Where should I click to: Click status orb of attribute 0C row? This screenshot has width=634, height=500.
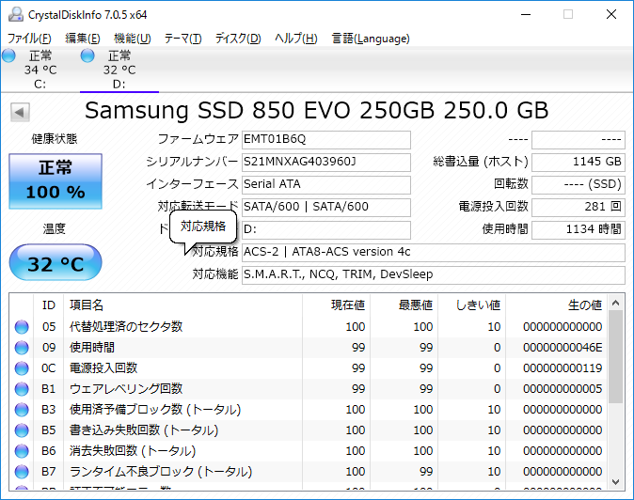22,367
